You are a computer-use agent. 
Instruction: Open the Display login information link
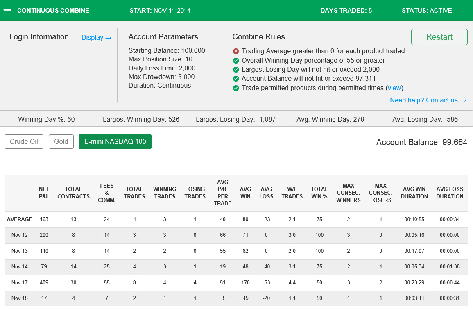click(97, 37)
